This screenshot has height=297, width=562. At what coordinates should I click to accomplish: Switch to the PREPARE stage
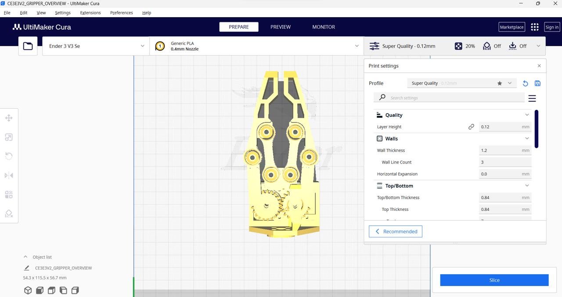239,27
